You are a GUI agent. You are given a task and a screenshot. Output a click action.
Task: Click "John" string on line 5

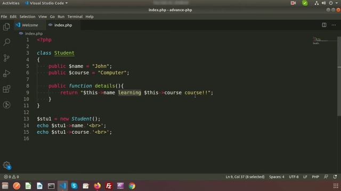[101, 66]
